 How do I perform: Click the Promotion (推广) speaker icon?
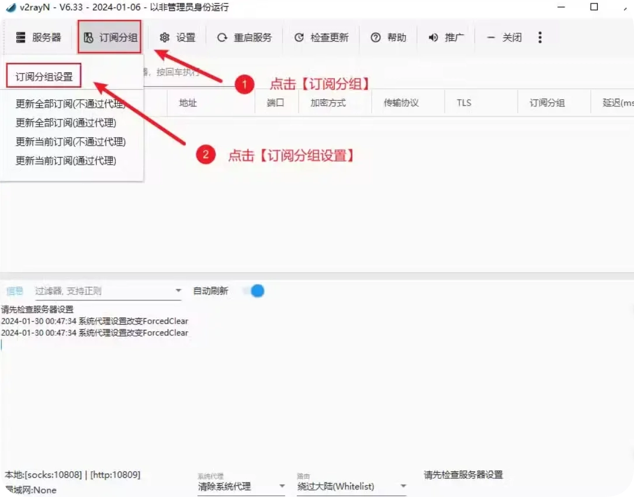[x=433, y=37]
